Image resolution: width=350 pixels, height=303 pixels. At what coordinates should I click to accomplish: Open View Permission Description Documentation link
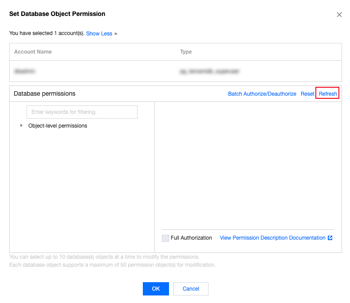[272, 238]
